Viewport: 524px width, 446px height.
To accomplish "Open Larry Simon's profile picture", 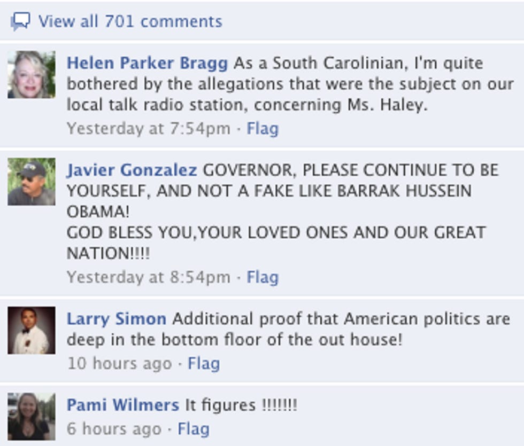I will [x=32, y=330].
